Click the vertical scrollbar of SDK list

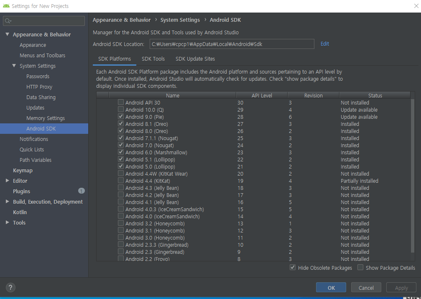413,176
